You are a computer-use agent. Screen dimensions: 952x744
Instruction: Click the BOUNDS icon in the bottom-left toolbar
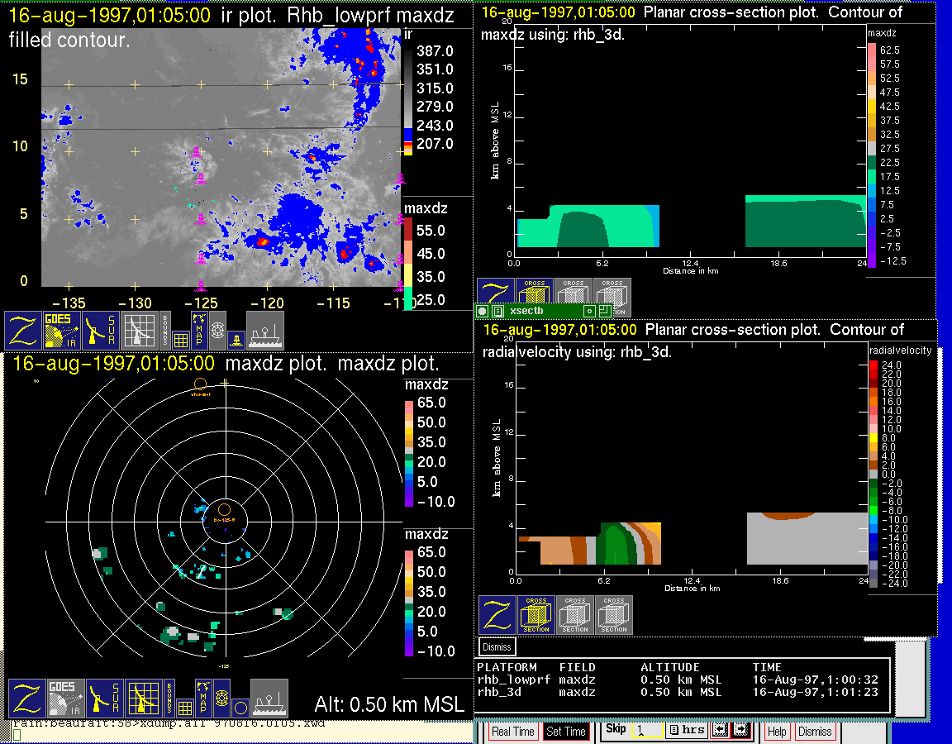(x=166, y=698)
